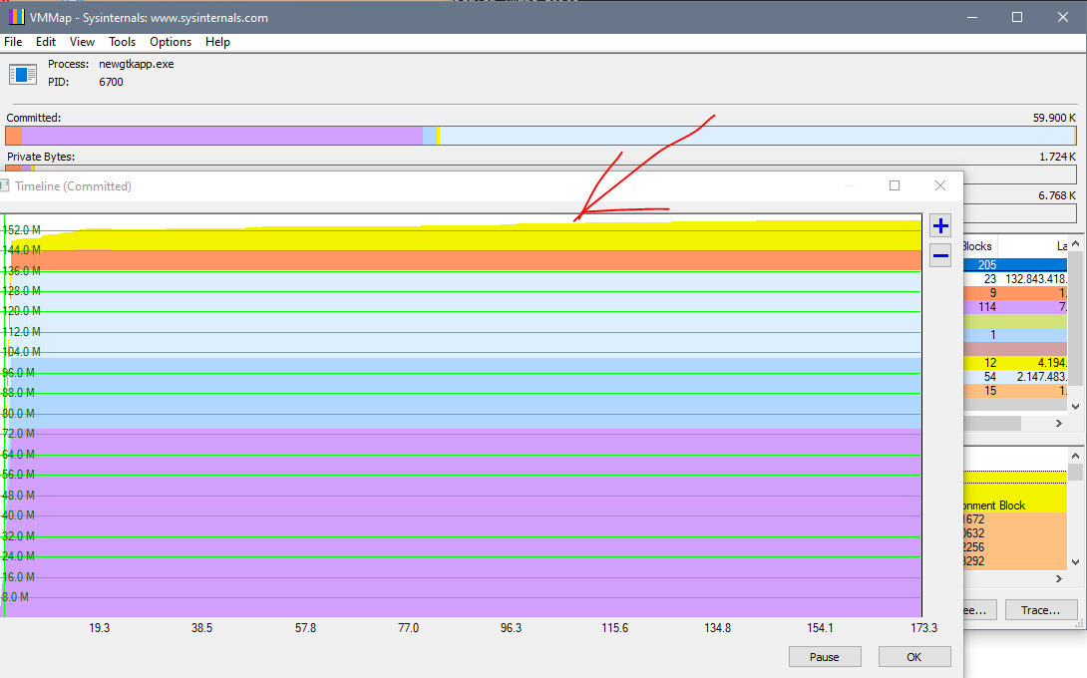Launch tracing via the Trace button
This screenshot has height=678, width=1087.
point(1041,609)
